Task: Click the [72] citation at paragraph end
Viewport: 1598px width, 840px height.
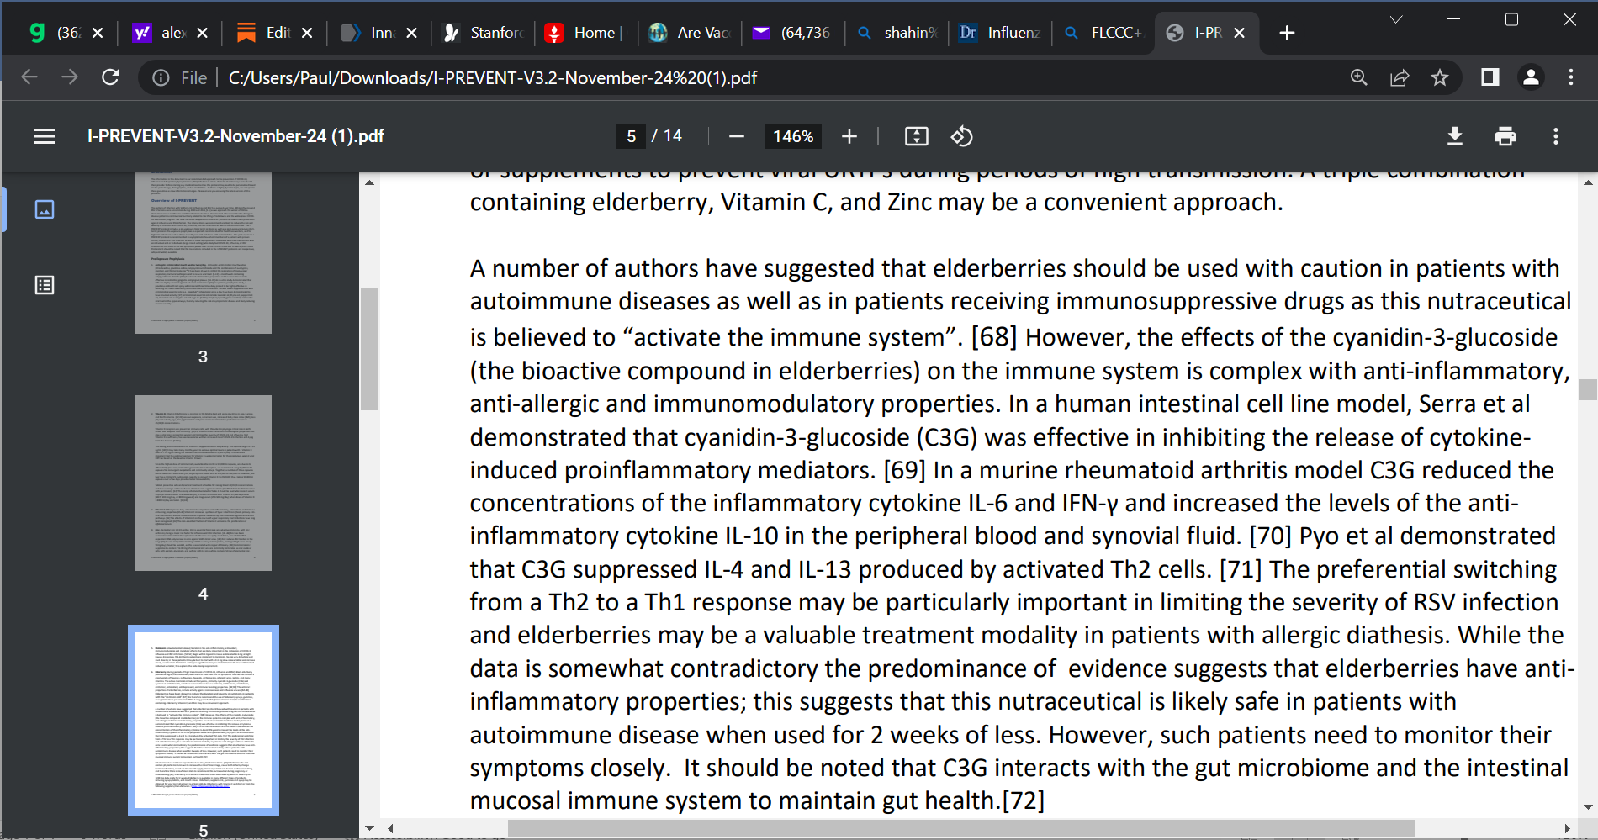Action: [1024, 800]
